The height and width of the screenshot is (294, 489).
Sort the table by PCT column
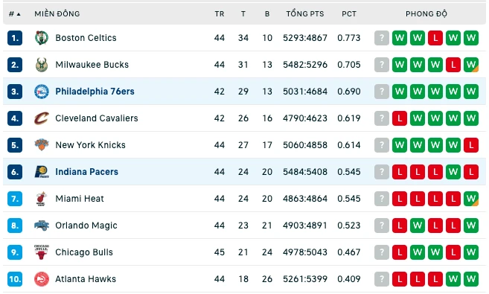(348, 13)
